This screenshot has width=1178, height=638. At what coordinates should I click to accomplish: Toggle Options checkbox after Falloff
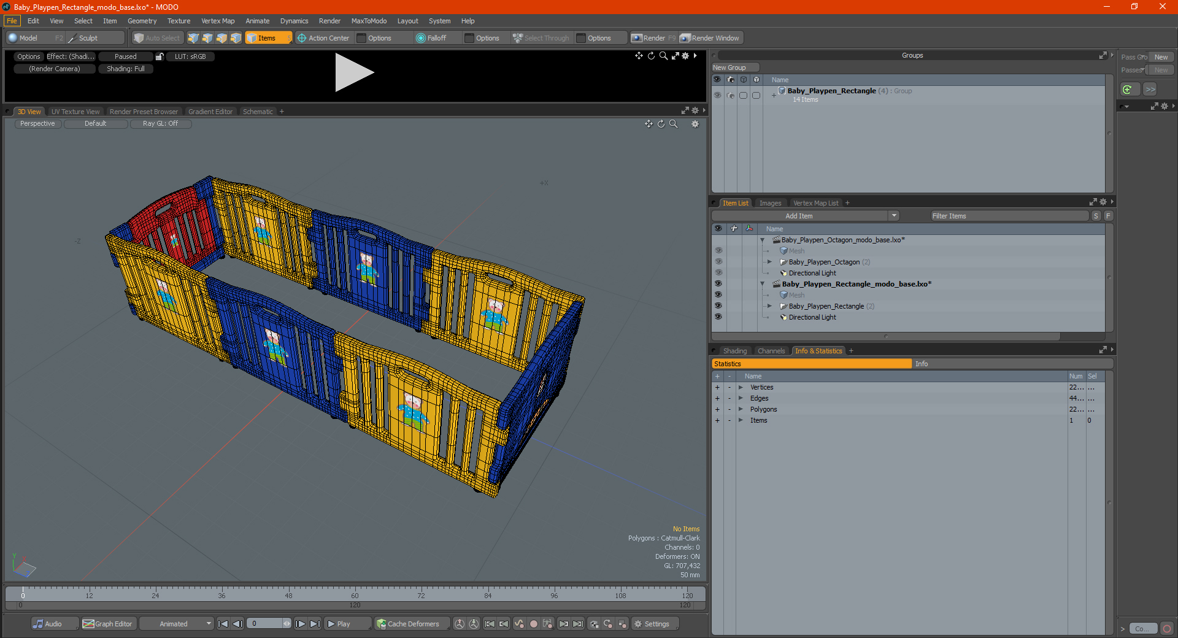(469, 38)
